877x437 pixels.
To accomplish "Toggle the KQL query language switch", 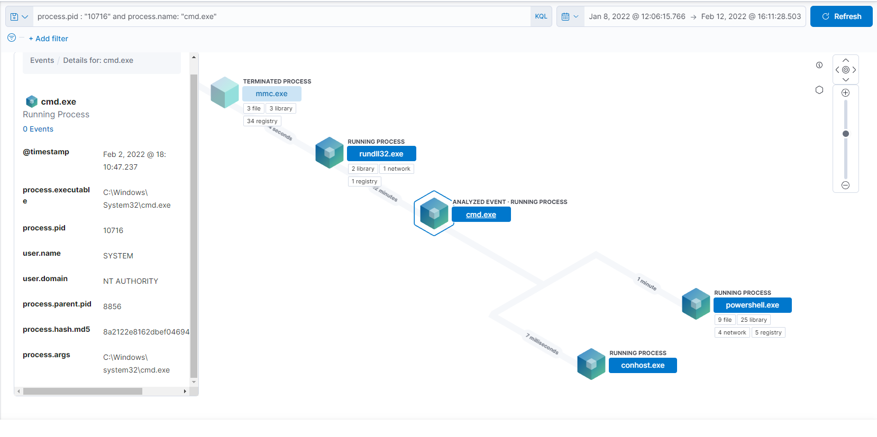I will click(x=541, y=16).
